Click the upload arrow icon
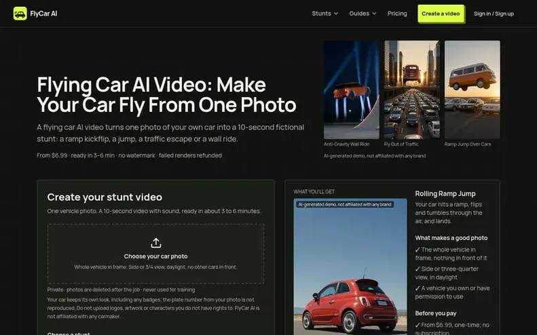 [x=156, y=243]
